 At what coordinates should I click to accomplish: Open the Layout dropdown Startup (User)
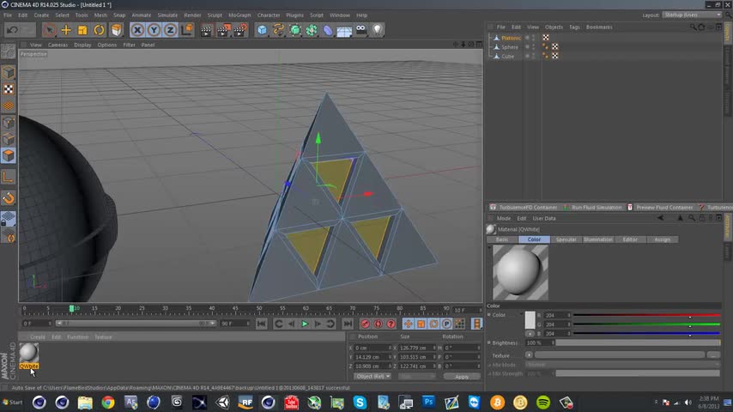(693, 15)
